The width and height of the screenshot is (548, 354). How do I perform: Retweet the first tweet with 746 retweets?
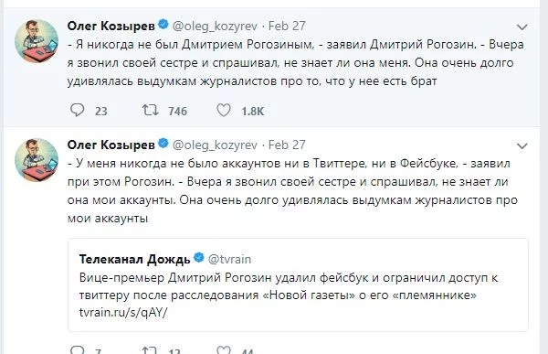pos(151,111)
